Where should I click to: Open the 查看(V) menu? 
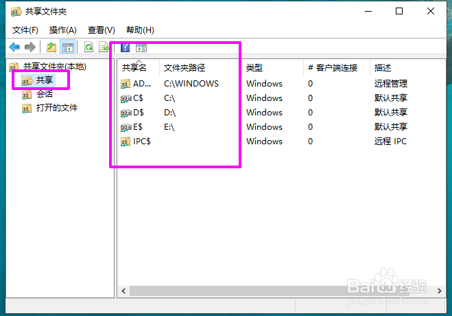pyautogui.click(x=102, y=30)
